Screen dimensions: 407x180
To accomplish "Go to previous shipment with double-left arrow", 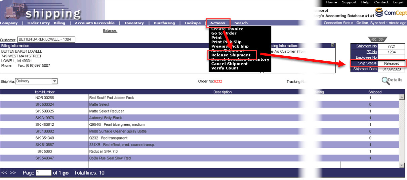I will pyautogui.click(x=373, y=39).
